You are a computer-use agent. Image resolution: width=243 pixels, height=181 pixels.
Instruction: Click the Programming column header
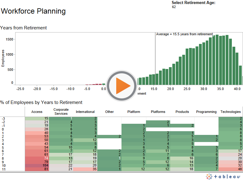pos(206,112)
